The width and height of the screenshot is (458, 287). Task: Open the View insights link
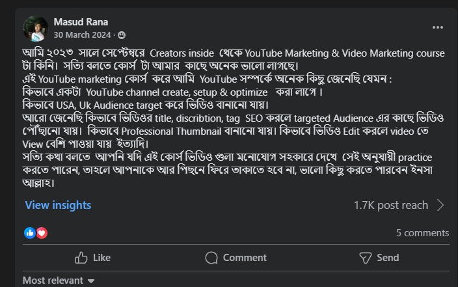tap(58, 205)
